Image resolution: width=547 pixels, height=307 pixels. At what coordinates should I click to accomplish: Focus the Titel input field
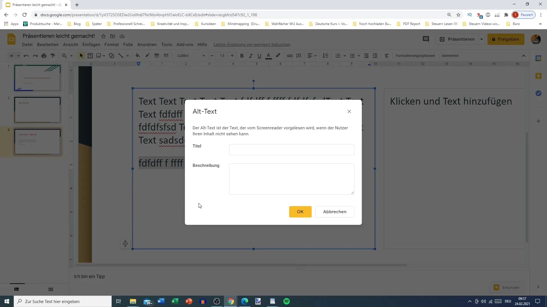(x=291, y=150)
